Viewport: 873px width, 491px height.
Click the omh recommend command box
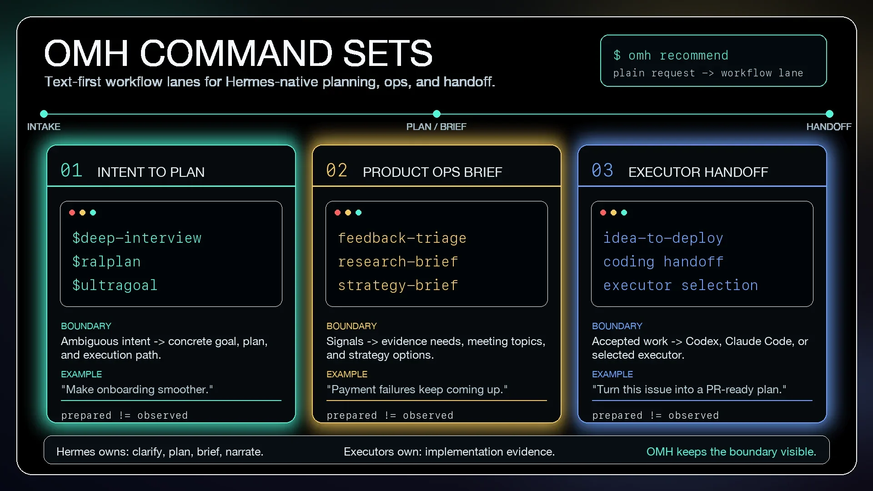[x=713, y=60]
